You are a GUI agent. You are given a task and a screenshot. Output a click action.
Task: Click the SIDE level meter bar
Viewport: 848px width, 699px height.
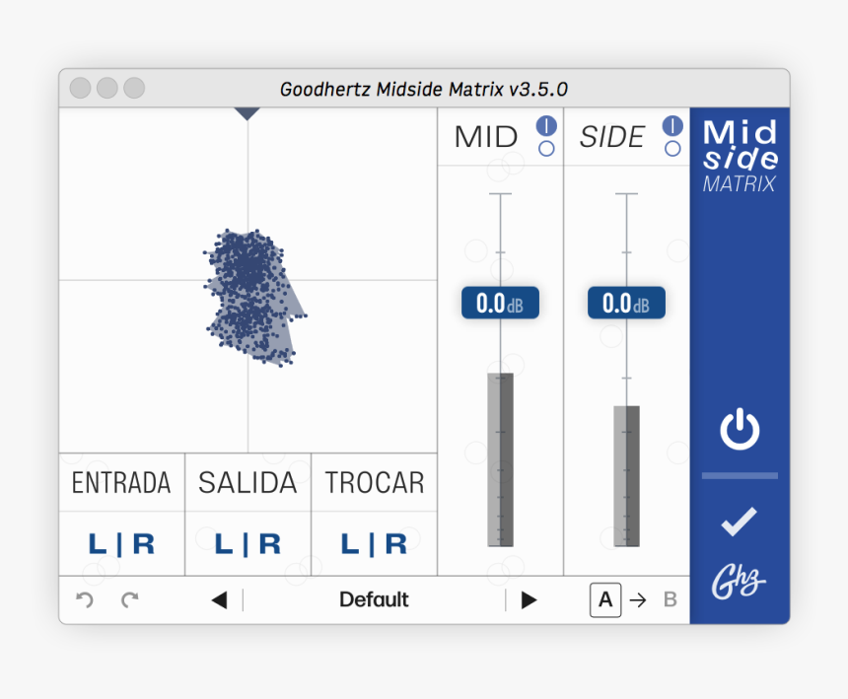[626, 476]
